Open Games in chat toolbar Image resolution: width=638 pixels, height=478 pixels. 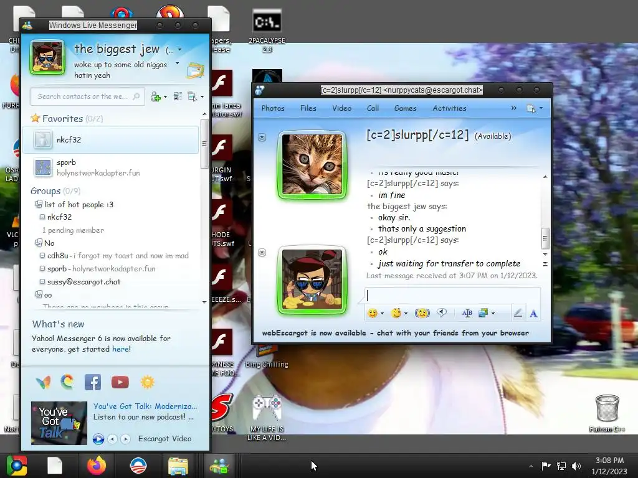click(x=405, y=108)
